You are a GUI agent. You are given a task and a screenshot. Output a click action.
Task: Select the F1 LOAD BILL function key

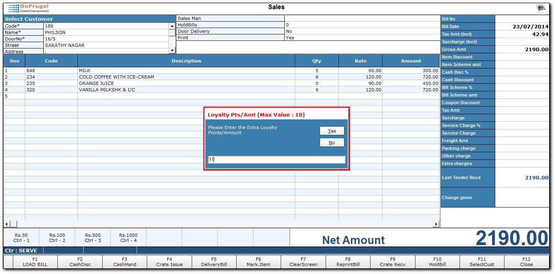[x=35, y=262]
